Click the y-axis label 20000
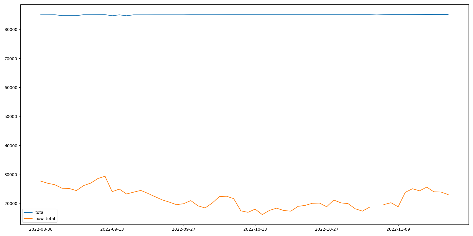This screenshot has width=473, height=236. (11, 204)
